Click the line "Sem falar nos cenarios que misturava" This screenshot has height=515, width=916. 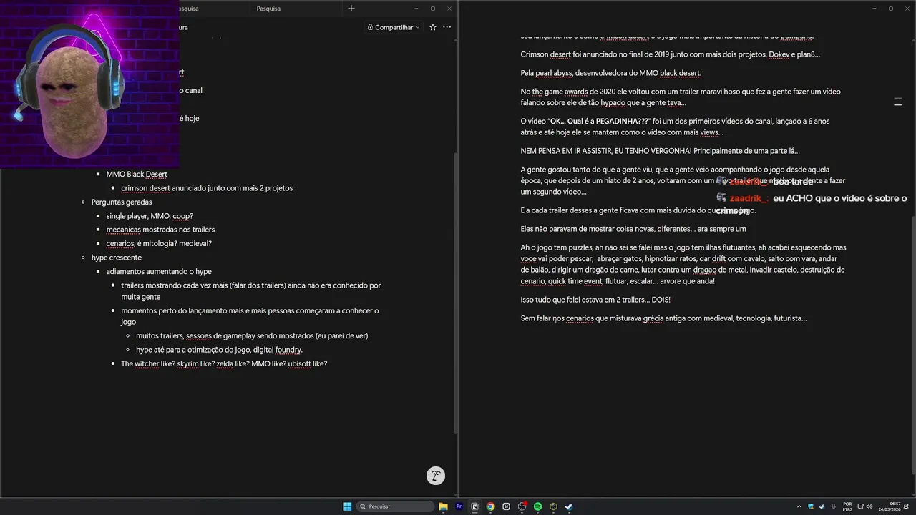pyautogui.click(x=663, y=318)
